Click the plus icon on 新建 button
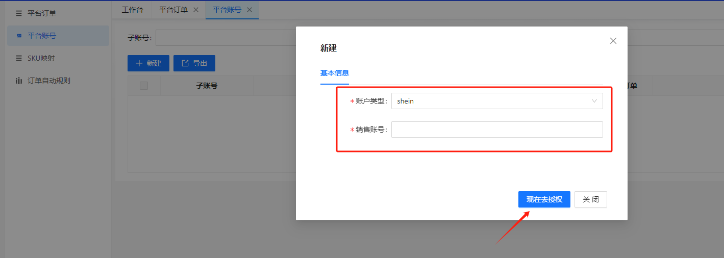Screen dimensions: 724x258 pos(139,63)
